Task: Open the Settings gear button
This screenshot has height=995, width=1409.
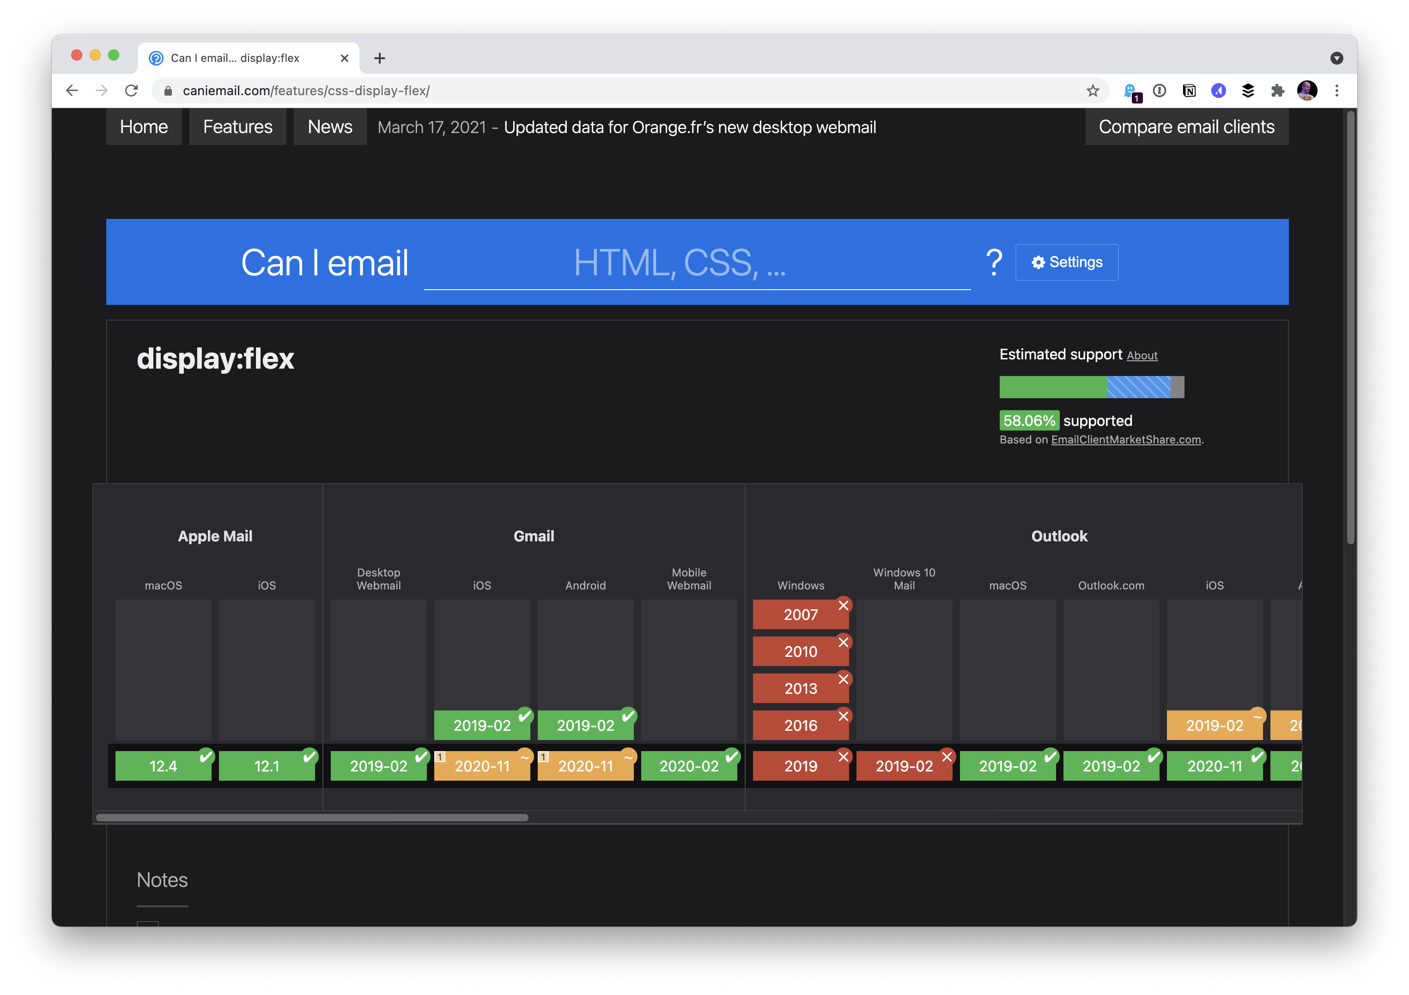Action: click(x=1067, y=262)
